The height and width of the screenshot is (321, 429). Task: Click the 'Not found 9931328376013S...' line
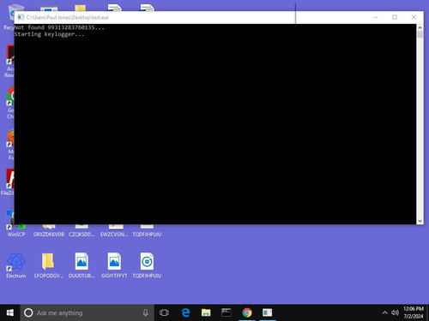point(59,27)
